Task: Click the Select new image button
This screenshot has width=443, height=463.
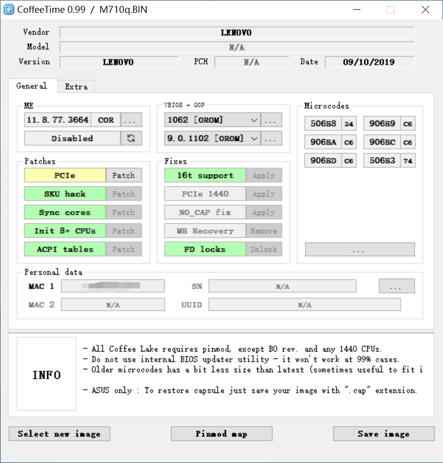Action: tap(59, 434)
